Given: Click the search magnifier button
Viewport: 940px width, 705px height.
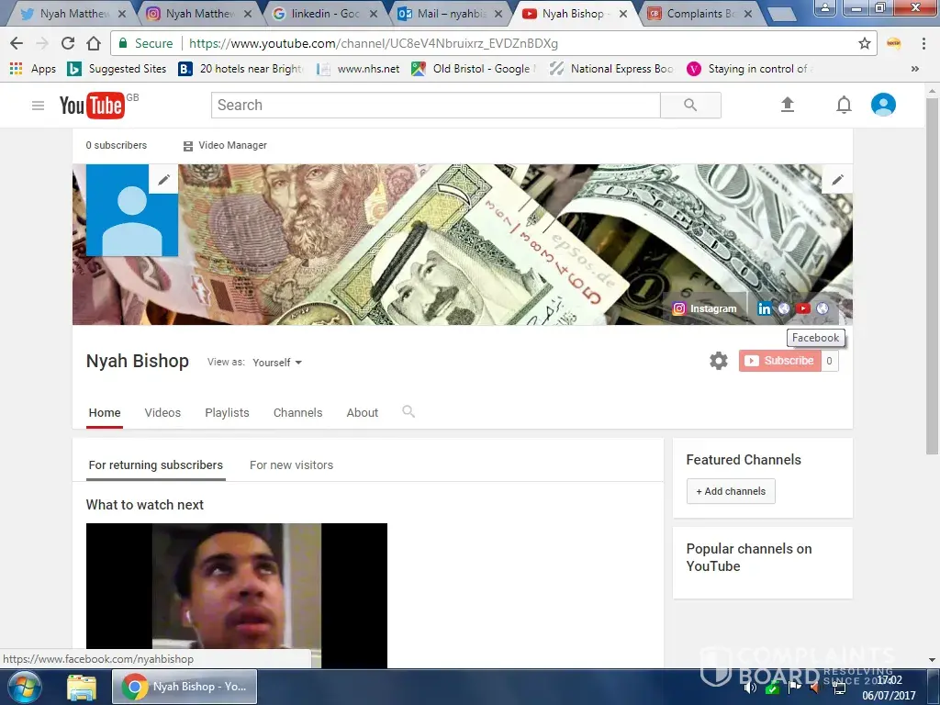Looking at the screenshot, I should [690, 106].
